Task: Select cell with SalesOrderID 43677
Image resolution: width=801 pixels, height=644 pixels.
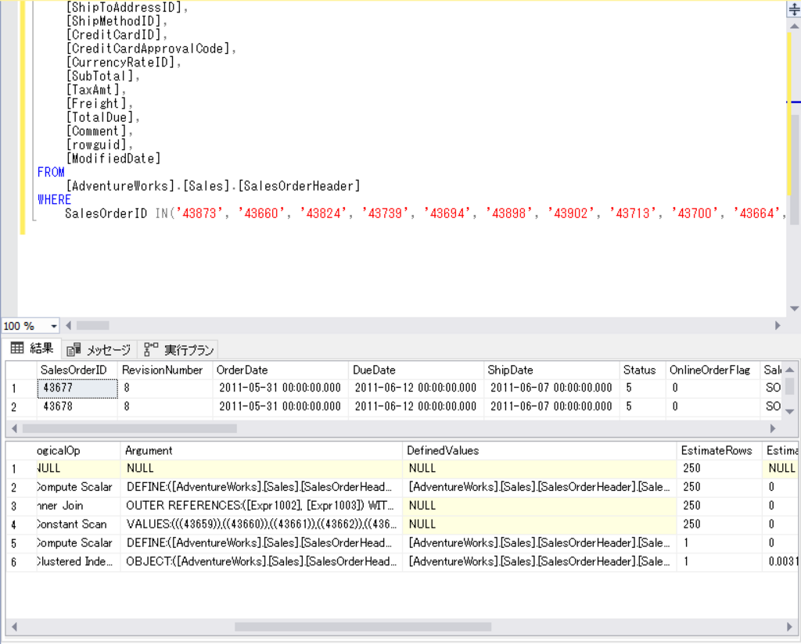Action: click(77, 388)
